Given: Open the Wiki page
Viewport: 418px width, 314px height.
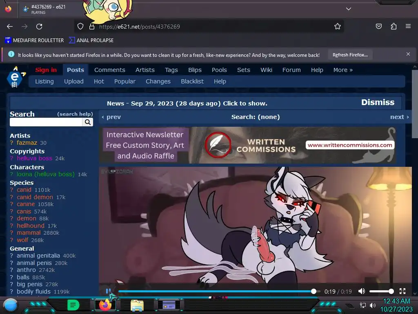Looking at the screenshot, I should (x=266, y=70).
